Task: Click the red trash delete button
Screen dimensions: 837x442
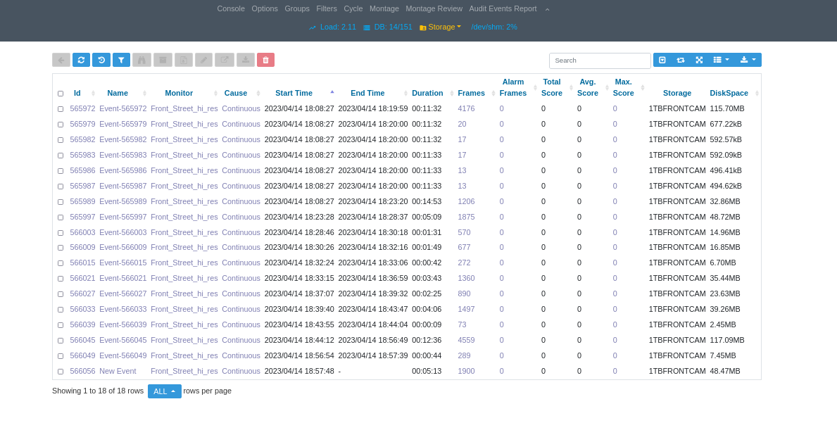Action: click(x=266, y=60)
